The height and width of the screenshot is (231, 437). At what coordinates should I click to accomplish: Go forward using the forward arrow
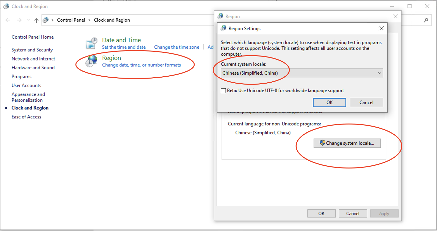pos(19,20)
